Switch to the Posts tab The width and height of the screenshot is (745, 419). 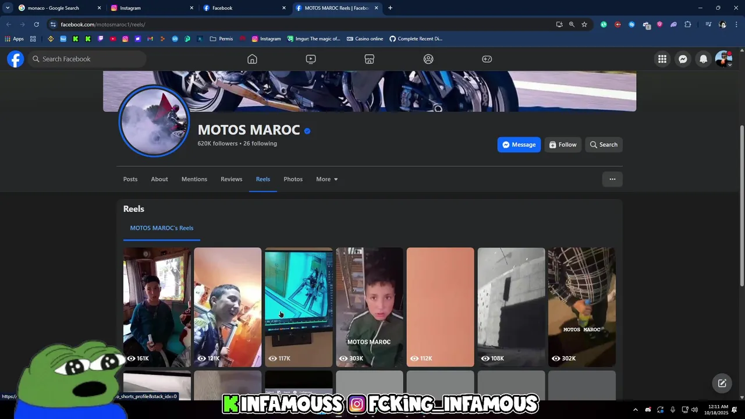pyautogui.click(x=130, y=179)
